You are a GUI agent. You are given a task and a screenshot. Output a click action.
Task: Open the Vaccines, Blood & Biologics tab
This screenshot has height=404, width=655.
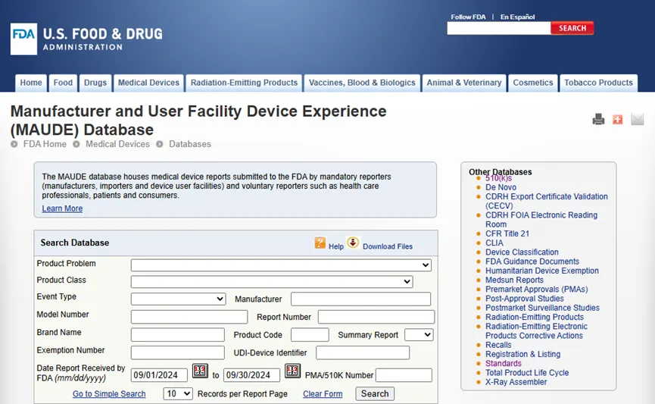tap(362, 83)
